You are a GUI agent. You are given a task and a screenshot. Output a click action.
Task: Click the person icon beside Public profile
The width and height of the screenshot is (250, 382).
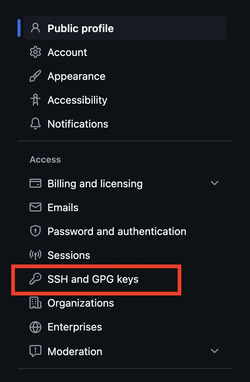[35, 28]
